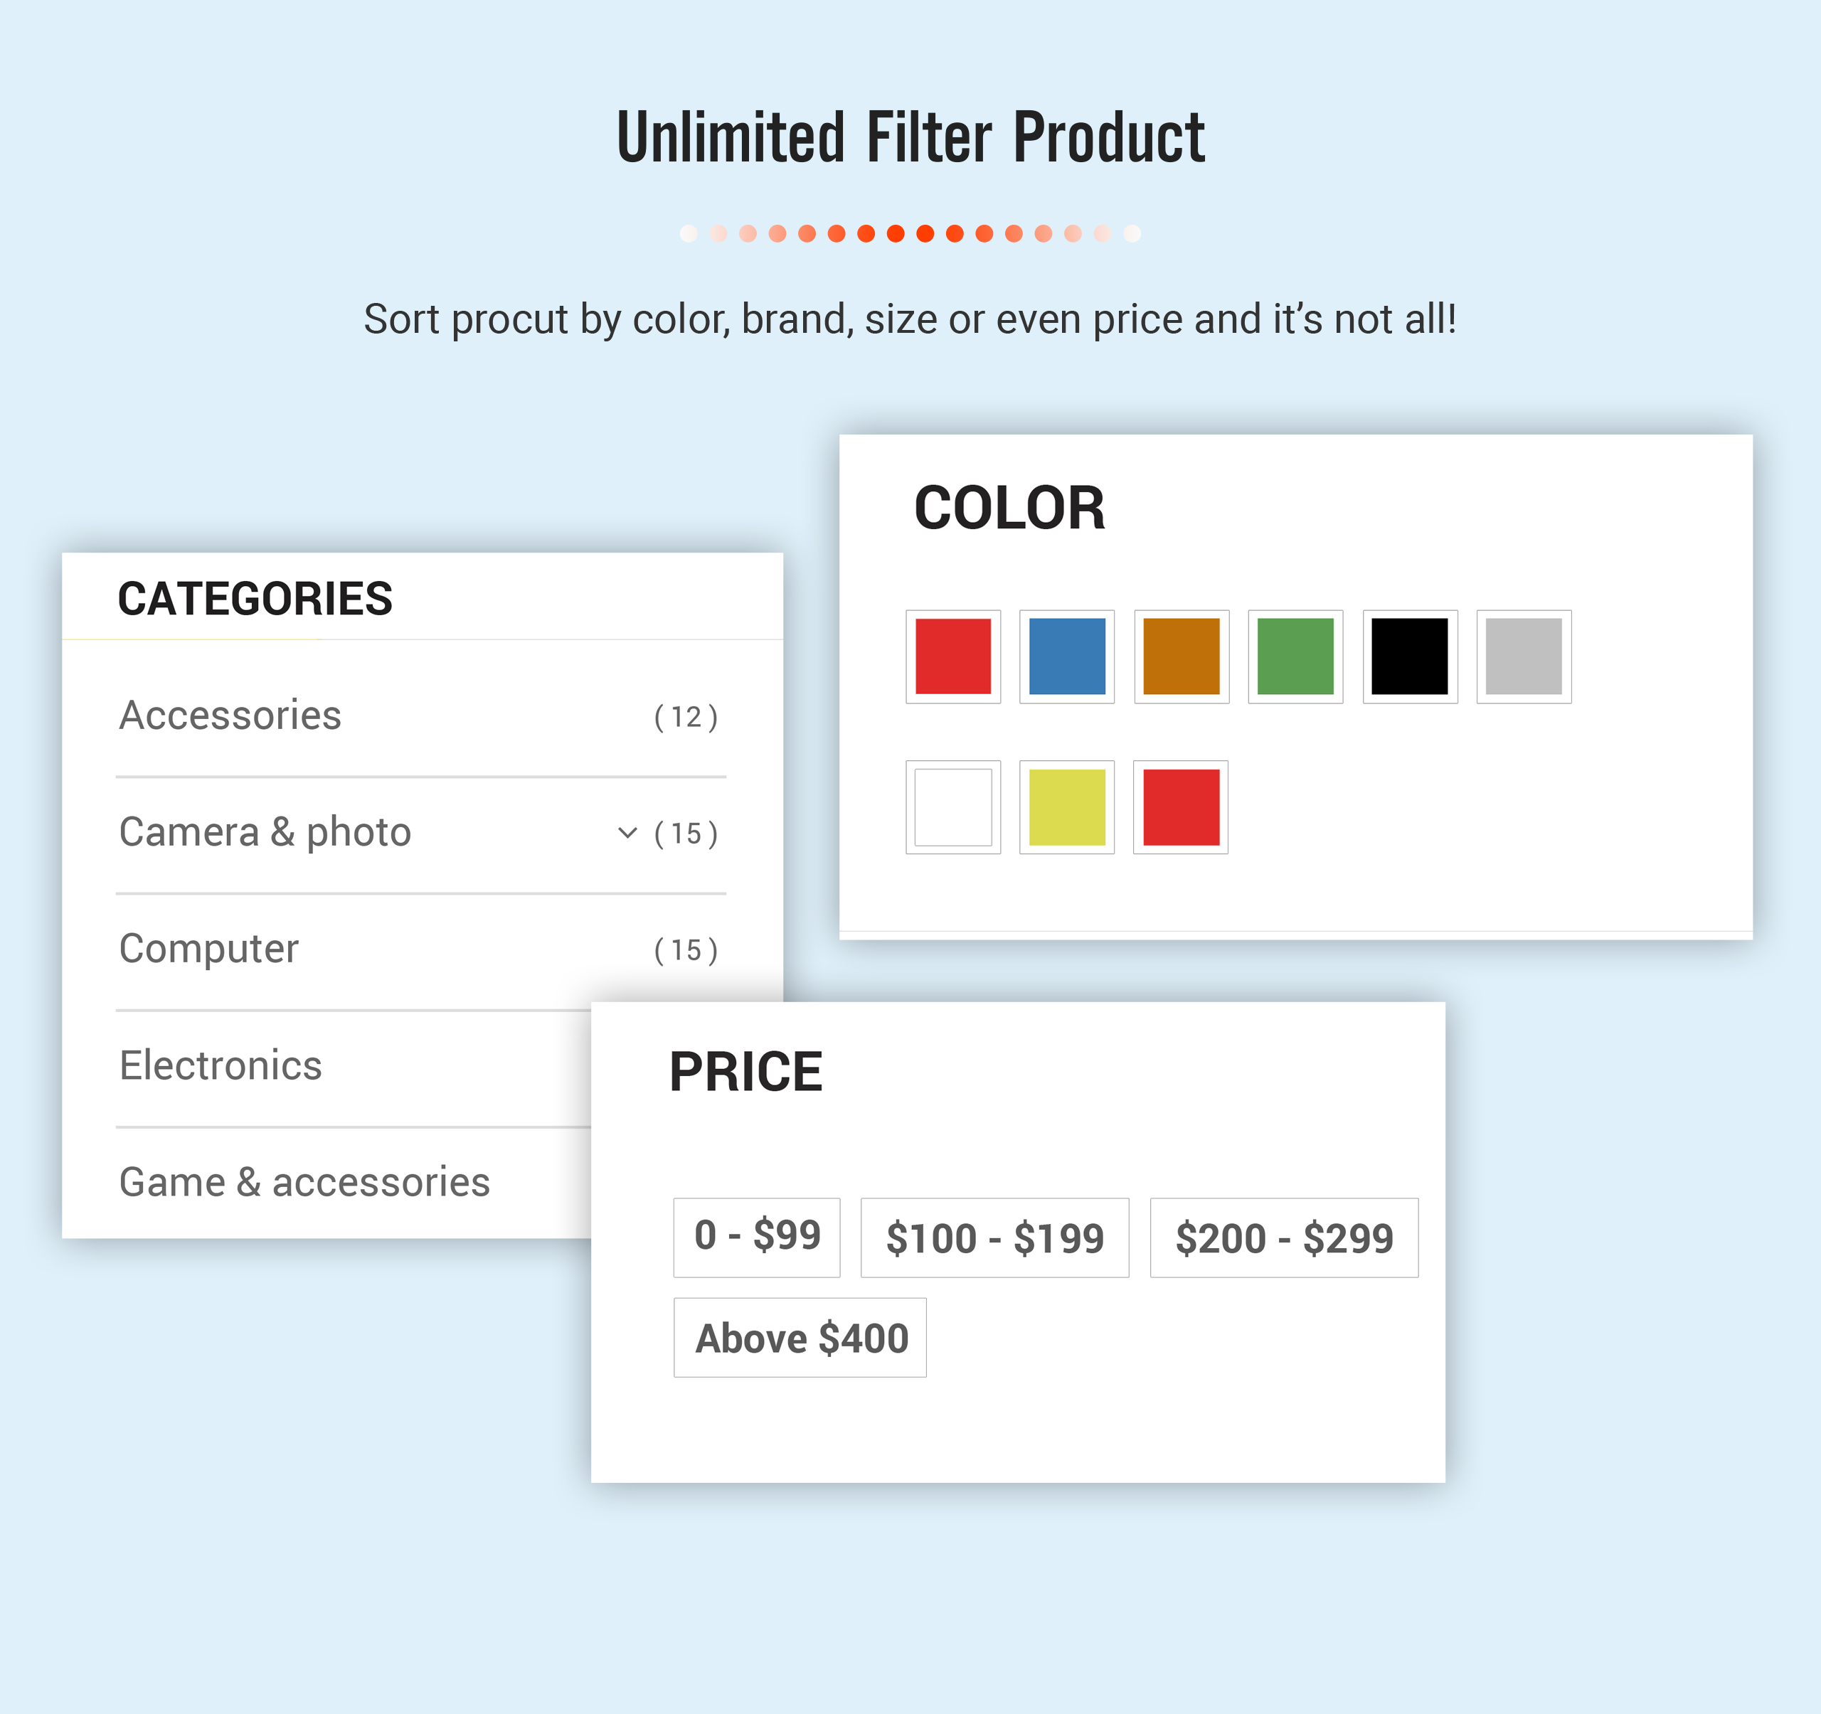Pick the white color swatch
Viewport: 1821px width, 1714px height.
(954, 807)
